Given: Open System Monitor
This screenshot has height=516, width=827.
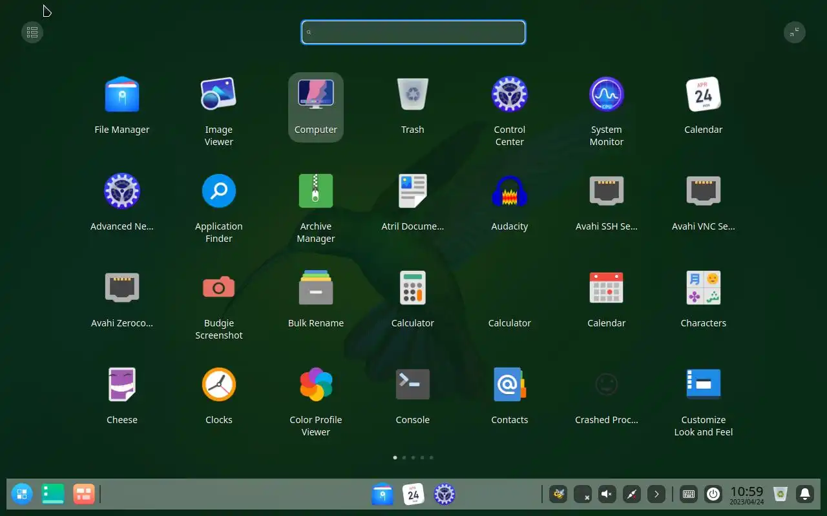Looking at the screenshot, I should pos(607,95).
